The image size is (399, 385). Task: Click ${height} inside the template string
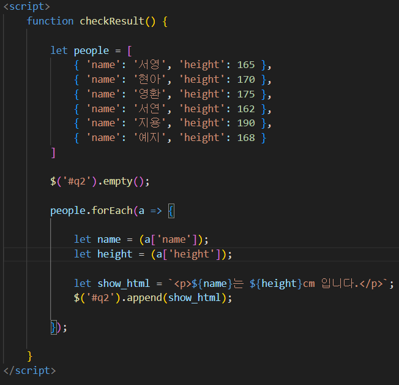[x=276, y=283]
